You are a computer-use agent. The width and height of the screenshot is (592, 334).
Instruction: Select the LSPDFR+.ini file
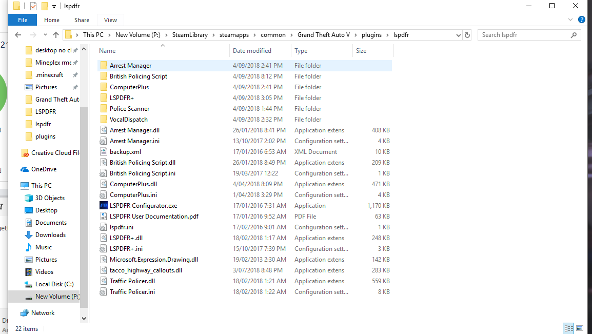[126, 249]
